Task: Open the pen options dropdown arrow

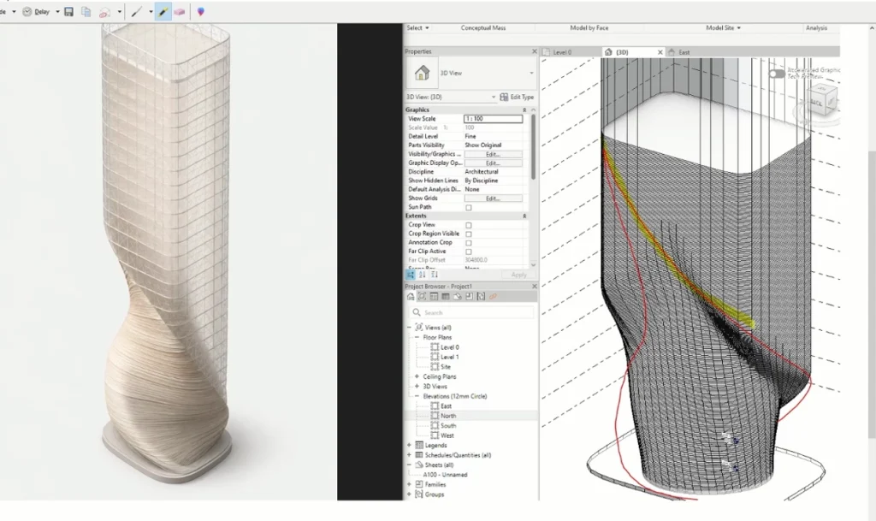Action: point(151,12)
